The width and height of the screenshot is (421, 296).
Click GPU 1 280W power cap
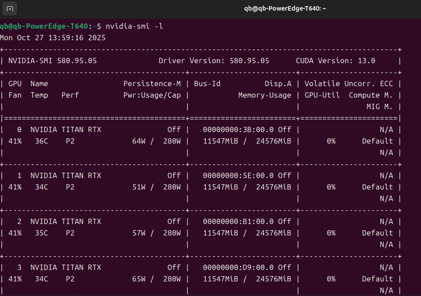click(172, 187)
